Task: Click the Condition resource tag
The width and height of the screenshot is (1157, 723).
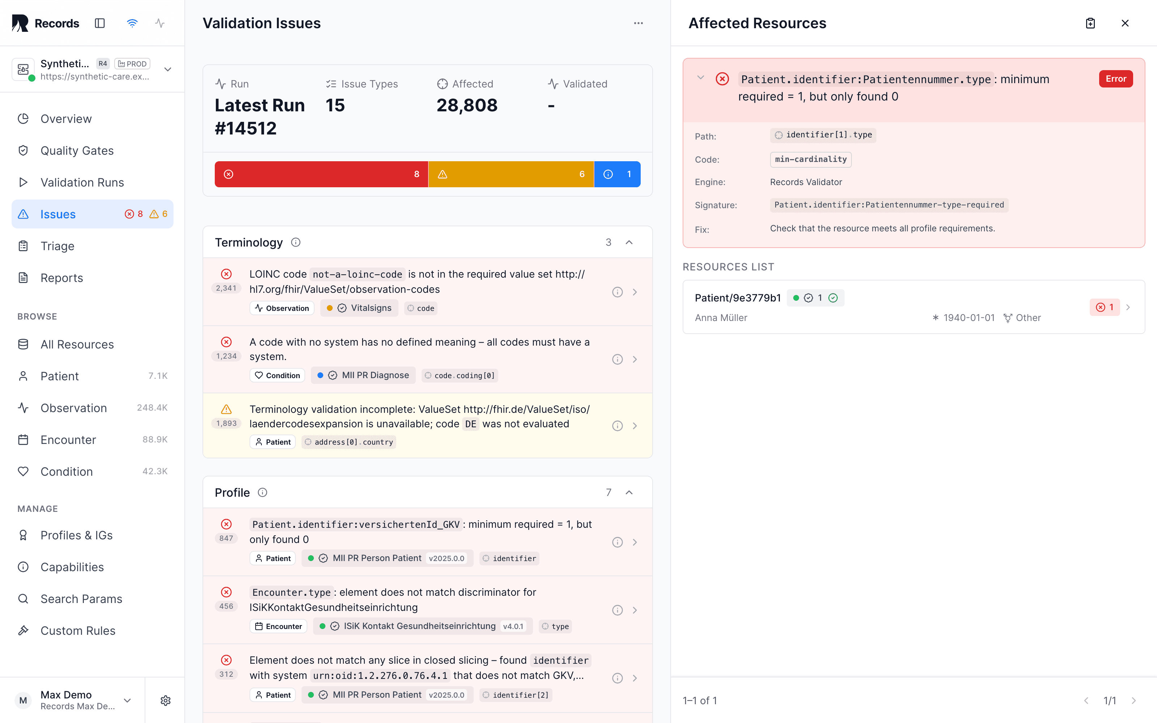Action: (277, 375)
